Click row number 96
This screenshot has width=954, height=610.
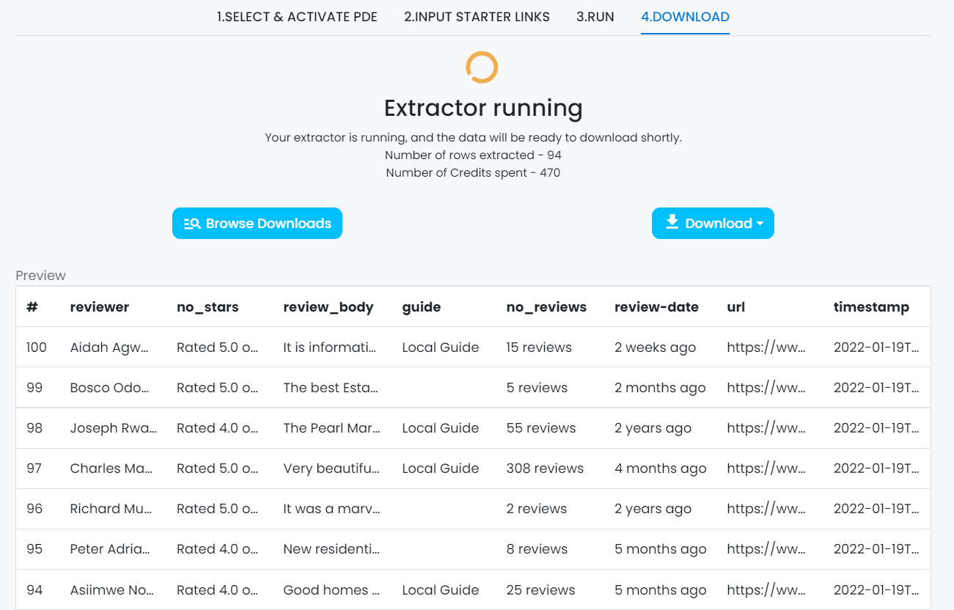click(34, 509)
